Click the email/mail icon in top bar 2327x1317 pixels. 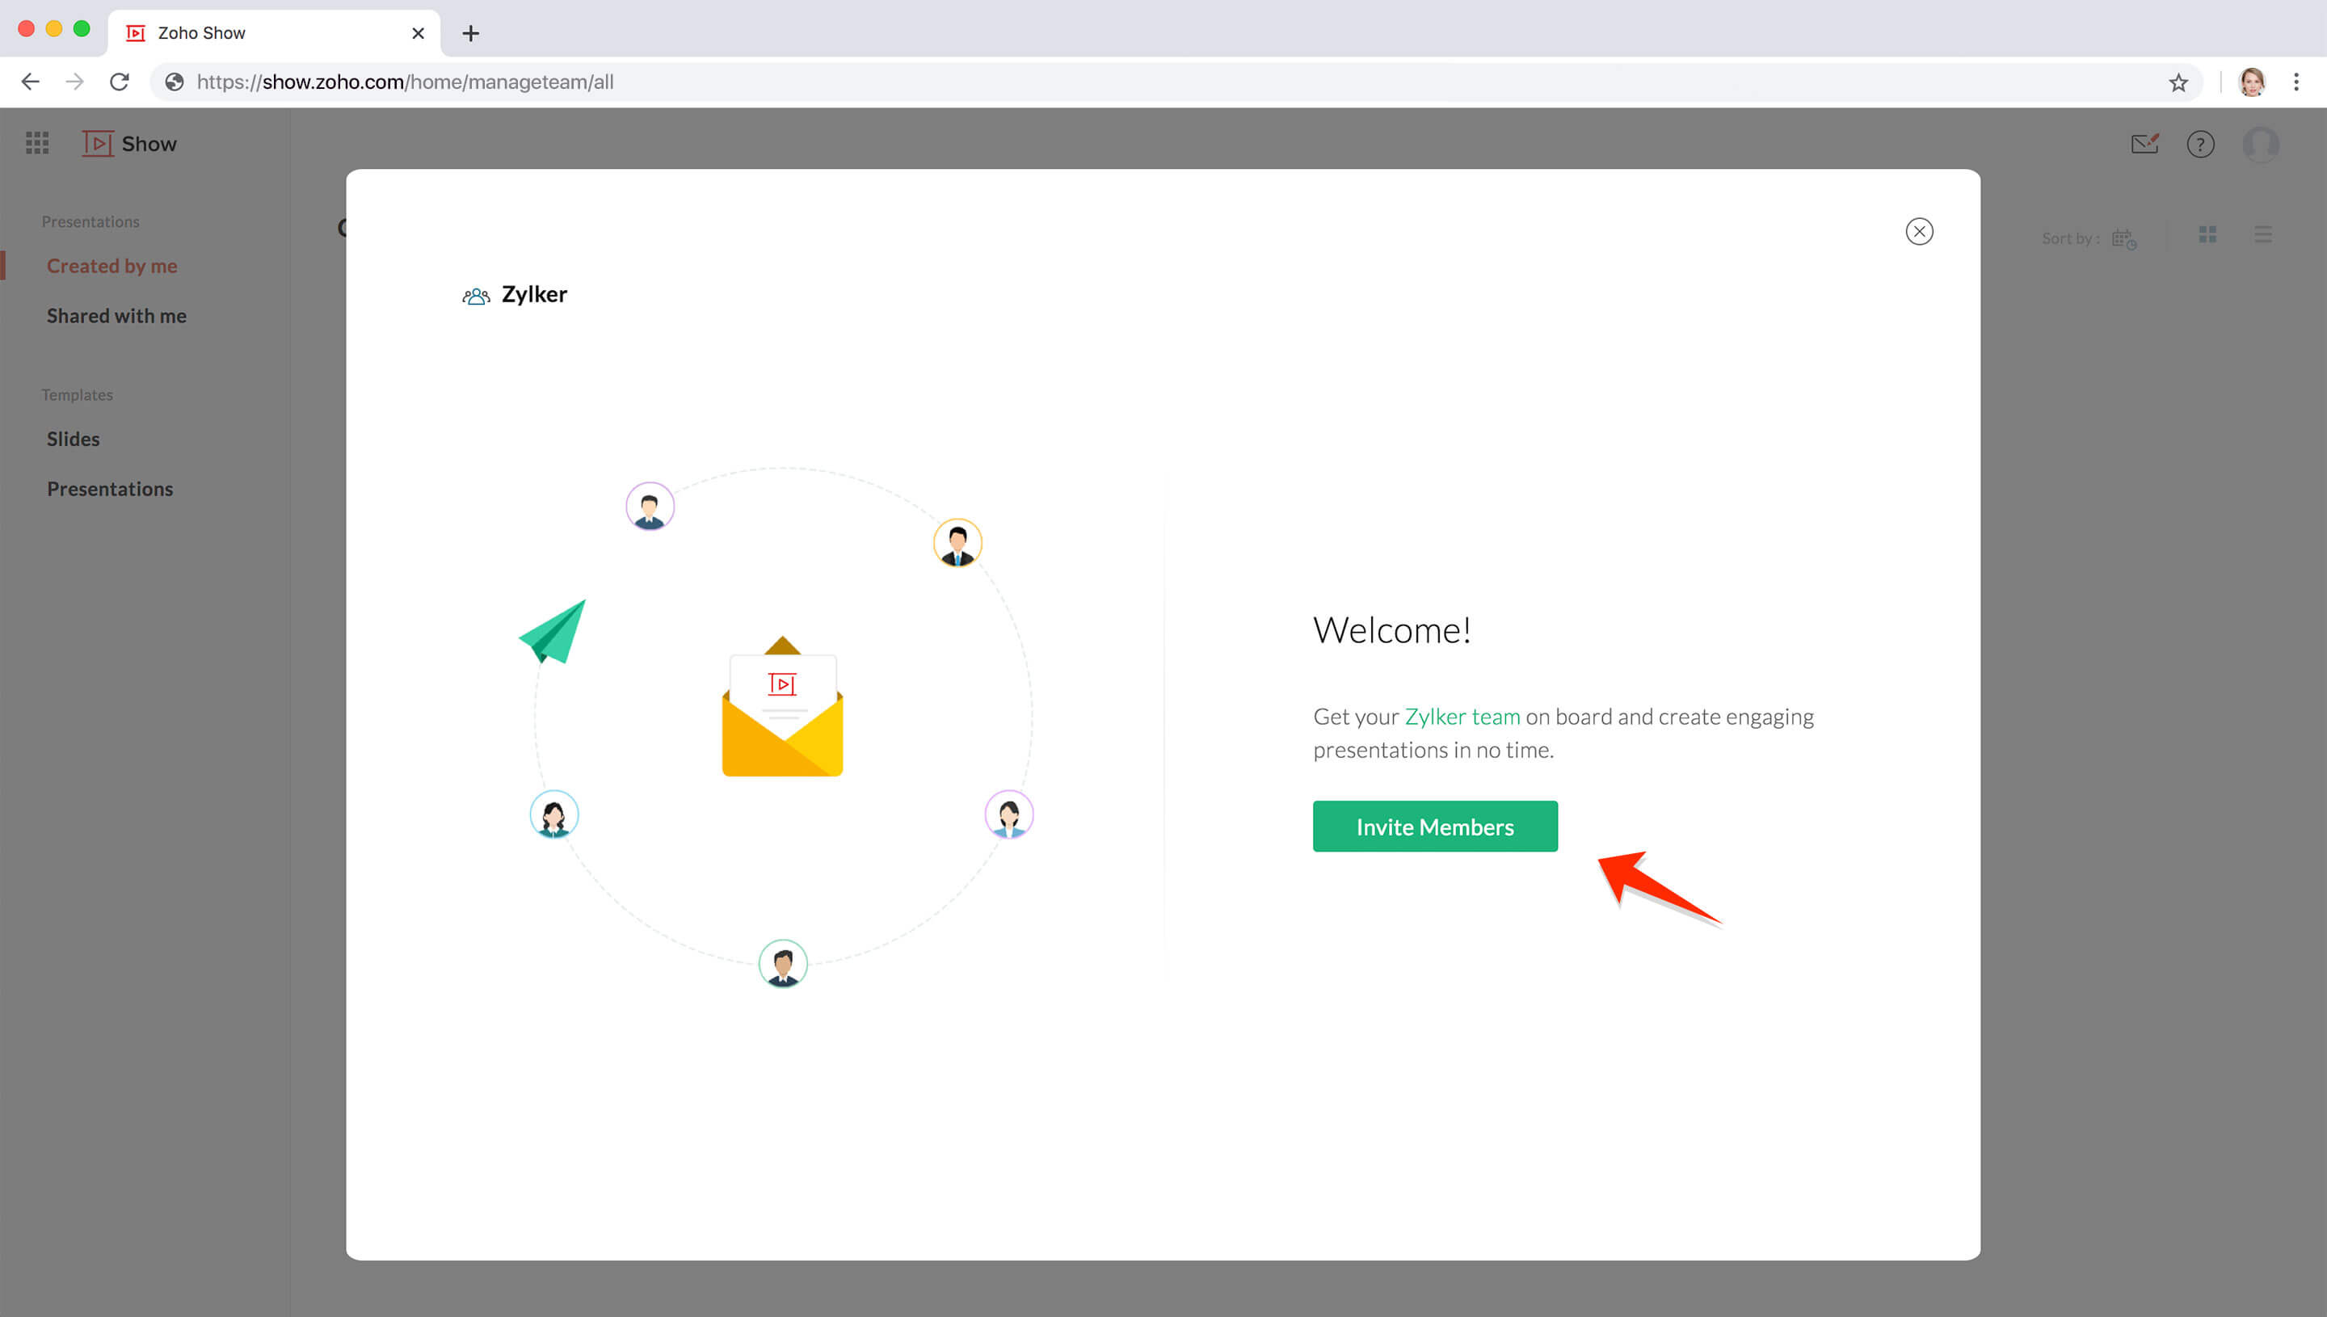pos(2146,144)
